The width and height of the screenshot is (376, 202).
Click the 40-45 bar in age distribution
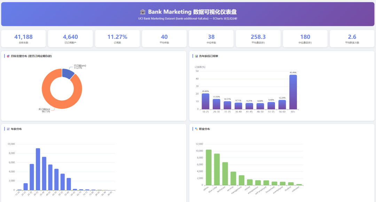pyautogui.click(x=50, y=177)
